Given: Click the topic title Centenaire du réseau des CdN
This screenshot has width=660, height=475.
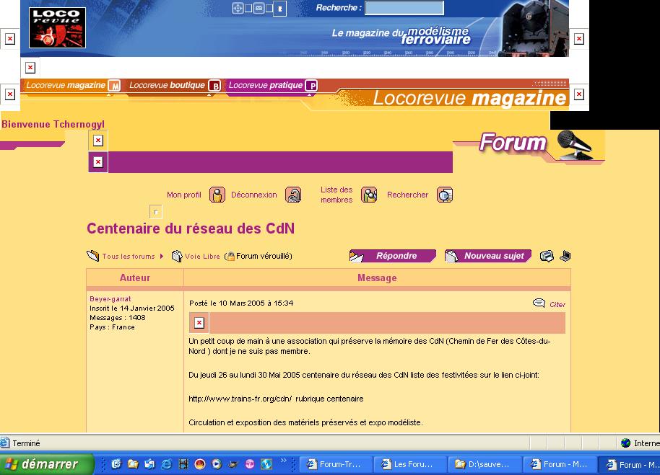Looking at the screenshot, I should pyautogui.click(x=191, y=228).
